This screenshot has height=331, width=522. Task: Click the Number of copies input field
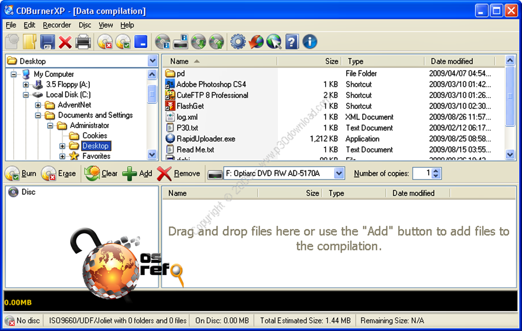point(423,173)
